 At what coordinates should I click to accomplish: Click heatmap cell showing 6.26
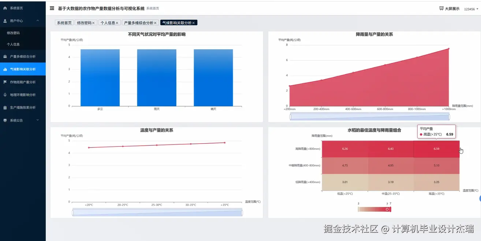pyautogui.click(x=345, y=149)
